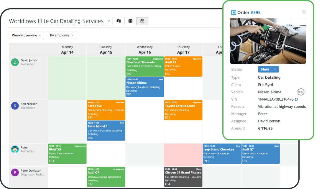This screenshot has width=322, height=189.
Task: Open order E95 for Nissan Altima
Action: coord(144,87)
